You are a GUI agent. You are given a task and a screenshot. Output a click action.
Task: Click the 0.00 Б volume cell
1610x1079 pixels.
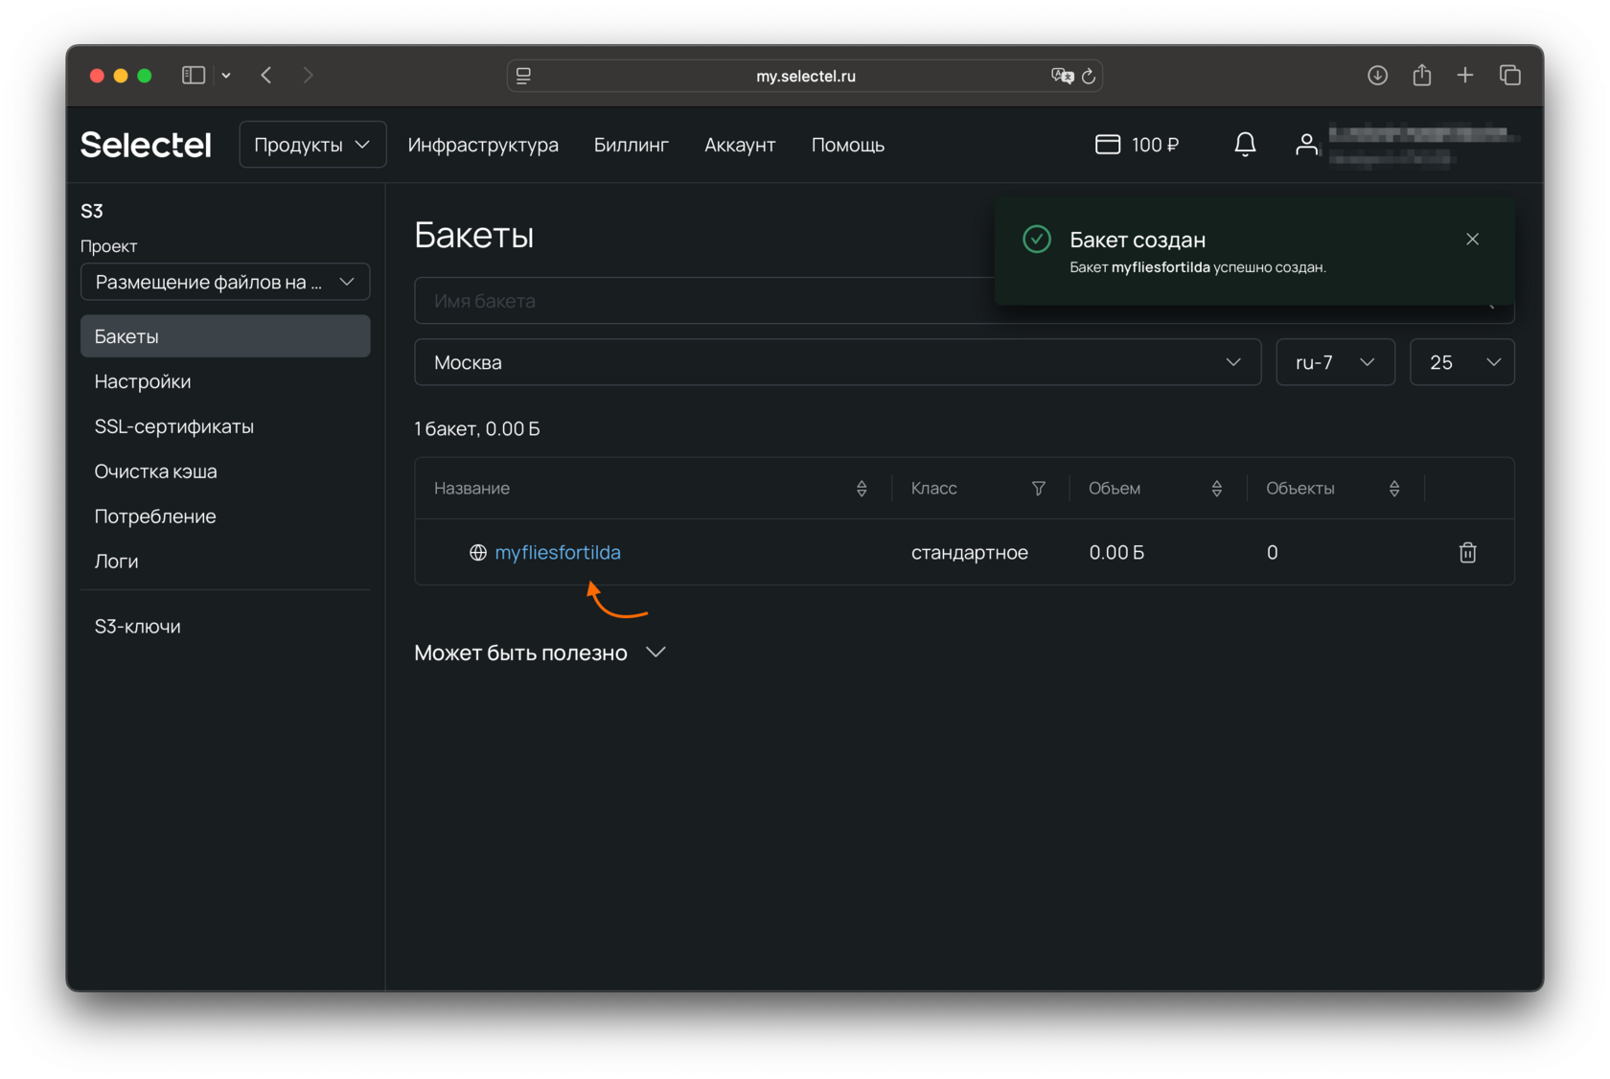pos(1116,552)
